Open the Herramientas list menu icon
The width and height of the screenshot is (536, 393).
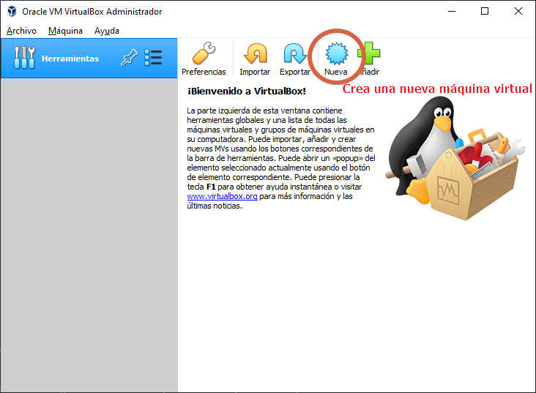coord(153,59)
